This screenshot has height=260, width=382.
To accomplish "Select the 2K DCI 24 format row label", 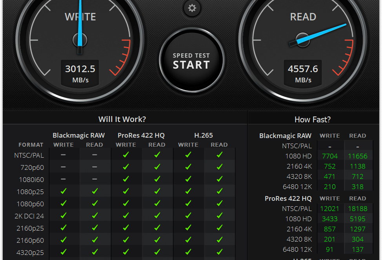I will 29,216.
